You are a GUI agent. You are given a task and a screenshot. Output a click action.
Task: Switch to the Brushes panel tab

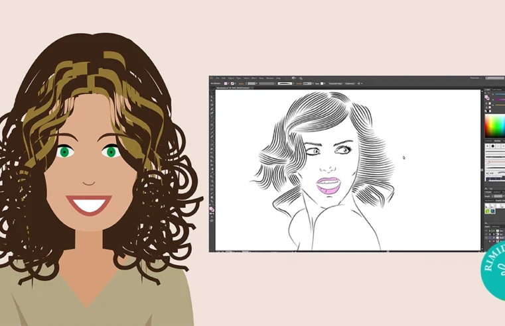click(497, 141)
